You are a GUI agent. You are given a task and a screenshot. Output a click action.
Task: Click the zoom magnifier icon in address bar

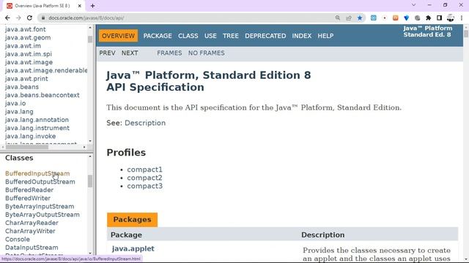coord(338,18)
